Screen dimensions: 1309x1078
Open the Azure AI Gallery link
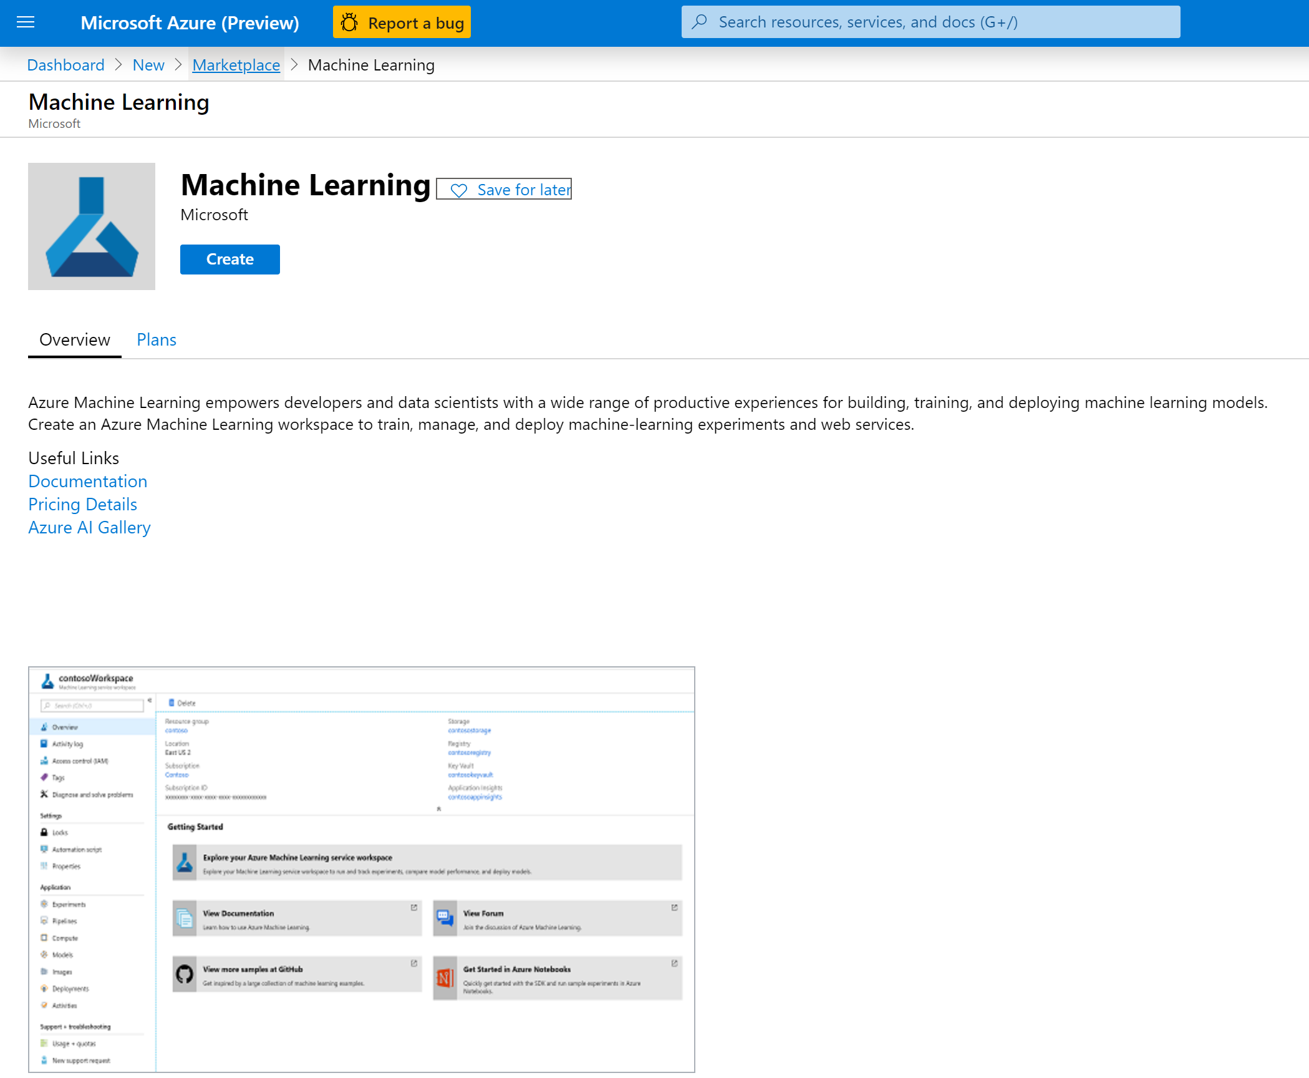[x=89, y=527]
